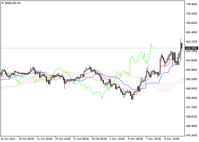Click the BNBUSD,H4 chart title
Image resolution: width=199 pixels, height=142 pixels.
pyautogui.click(x=13, y=3)
